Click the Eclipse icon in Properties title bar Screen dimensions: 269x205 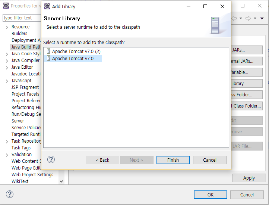tap(6, 6)
